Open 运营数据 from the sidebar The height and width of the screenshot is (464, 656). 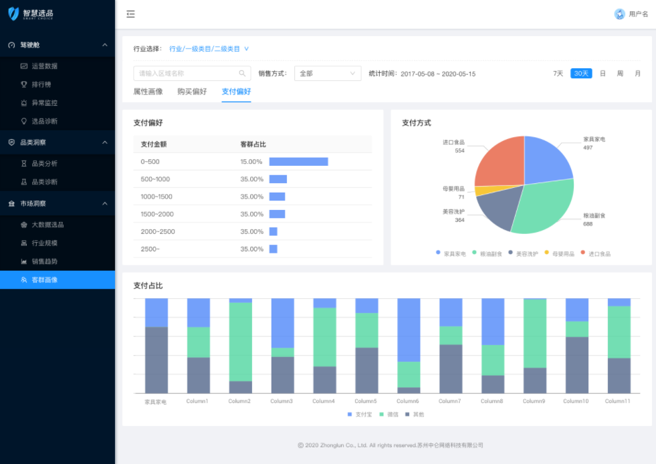point(44,66)
